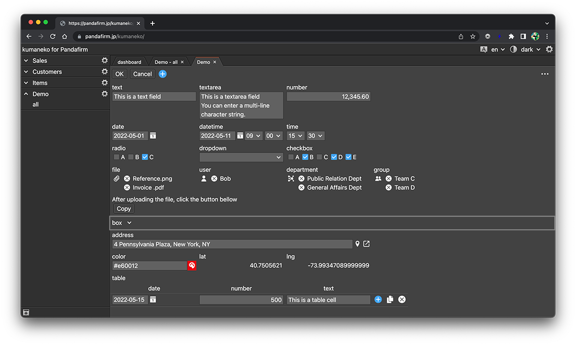Screen dimensions: 576x345
Task: Select radio option A
Action: click(x=117, y=158)
